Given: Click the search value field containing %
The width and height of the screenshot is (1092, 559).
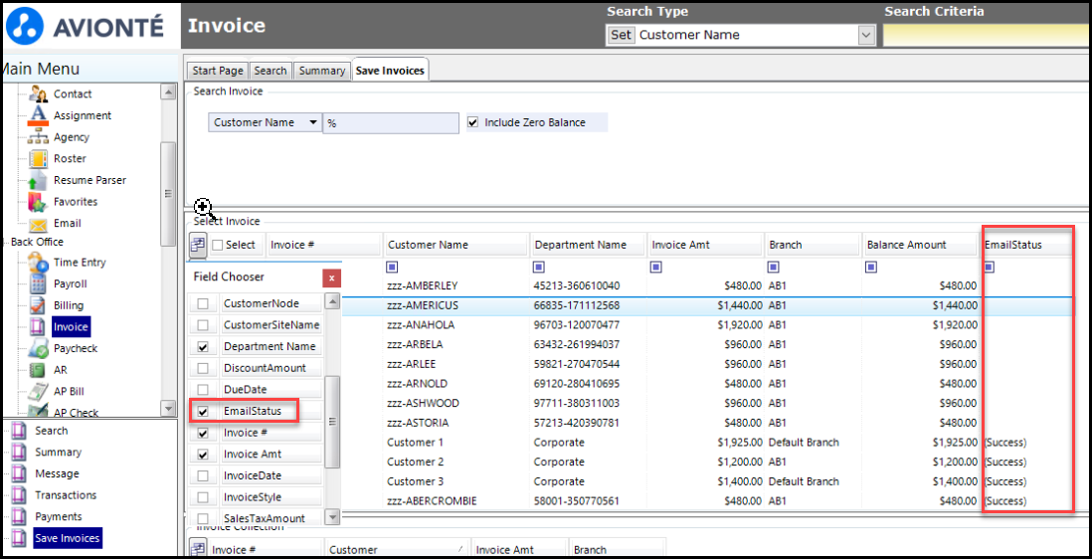Looking at the screenshot, I should [391, 122].
